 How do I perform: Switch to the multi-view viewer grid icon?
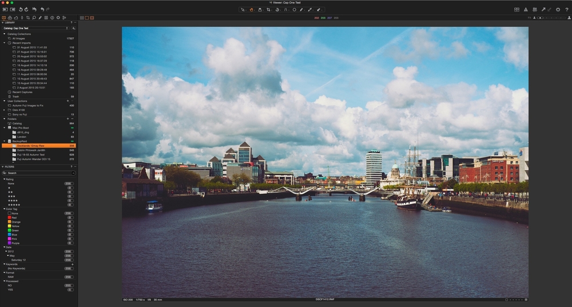click(x=517, y=10)
